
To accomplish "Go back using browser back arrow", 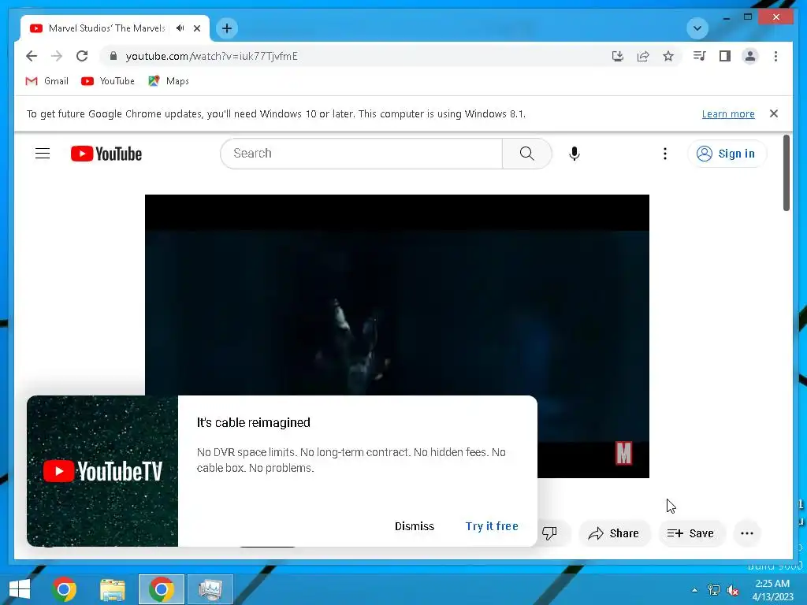I will tap(32, 56).
